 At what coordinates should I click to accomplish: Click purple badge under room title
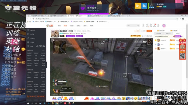click(70, 36)
